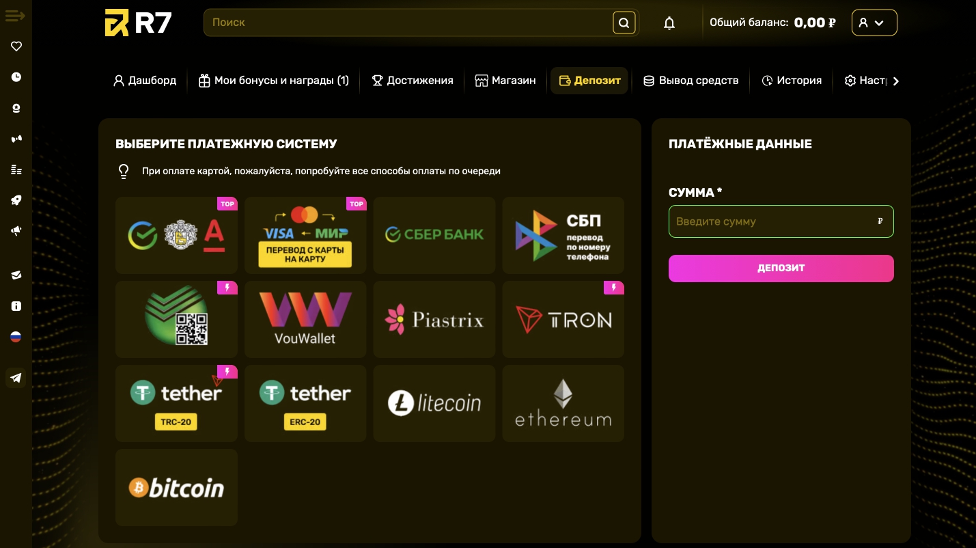Viewport: 976px width, 548px height.
Task: Open Telegram paper plane icon
Action: pos(16,378)
